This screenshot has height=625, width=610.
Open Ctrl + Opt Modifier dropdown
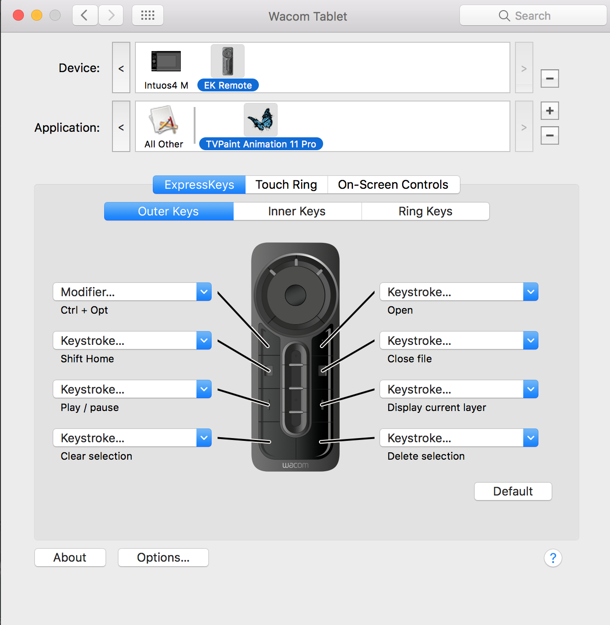click(132, 292)
